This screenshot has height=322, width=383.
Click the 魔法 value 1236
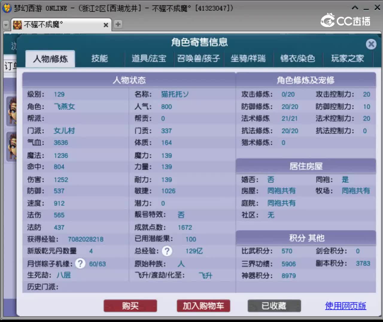tap(61, 156)
